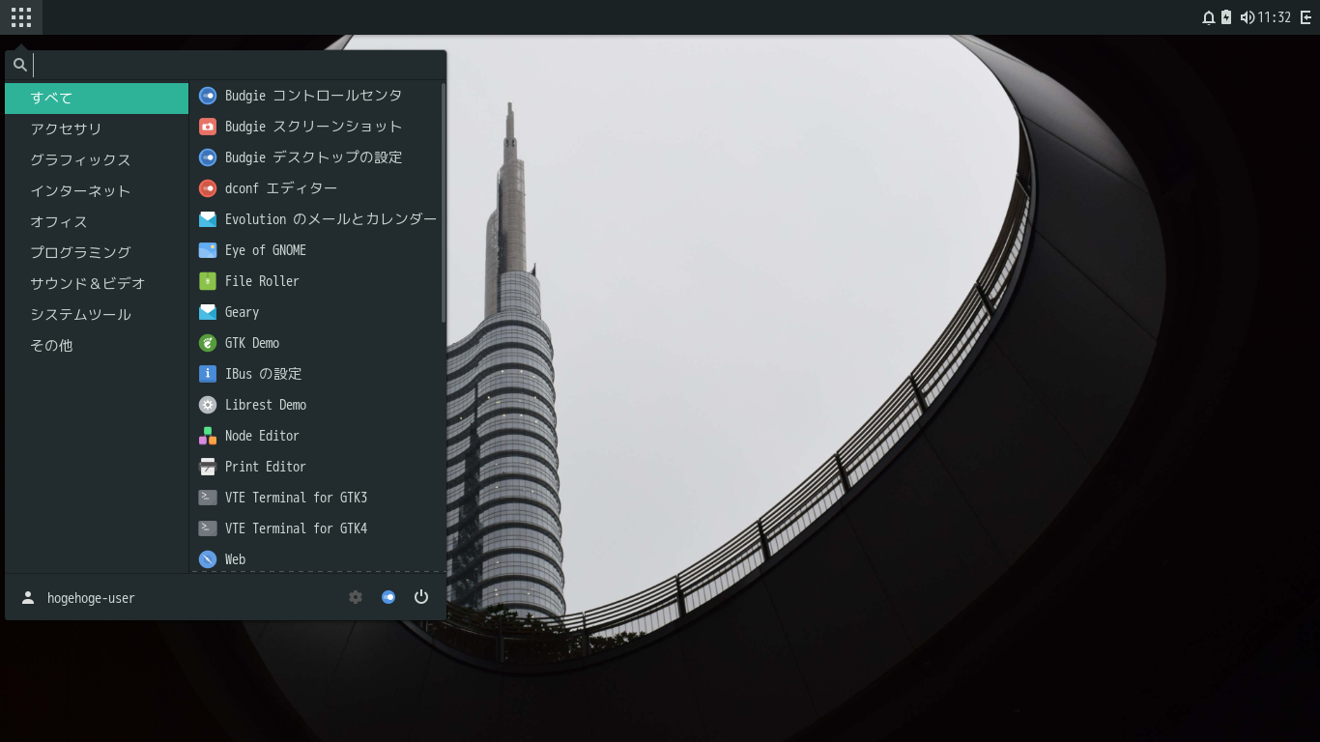
Task: Launch the dconf エディター app
Action: click(x=317, y=188)
